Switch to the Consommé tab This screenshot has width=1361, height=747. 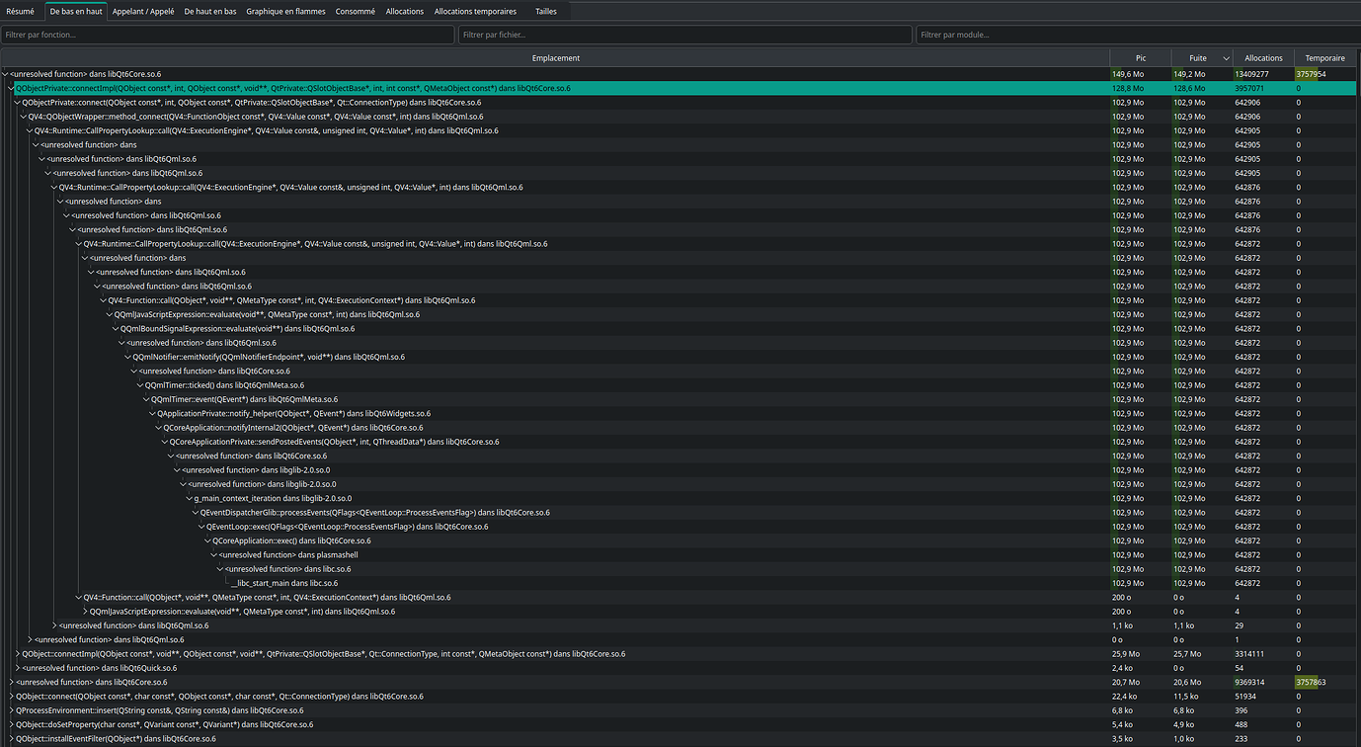click(x=355, y=11)
